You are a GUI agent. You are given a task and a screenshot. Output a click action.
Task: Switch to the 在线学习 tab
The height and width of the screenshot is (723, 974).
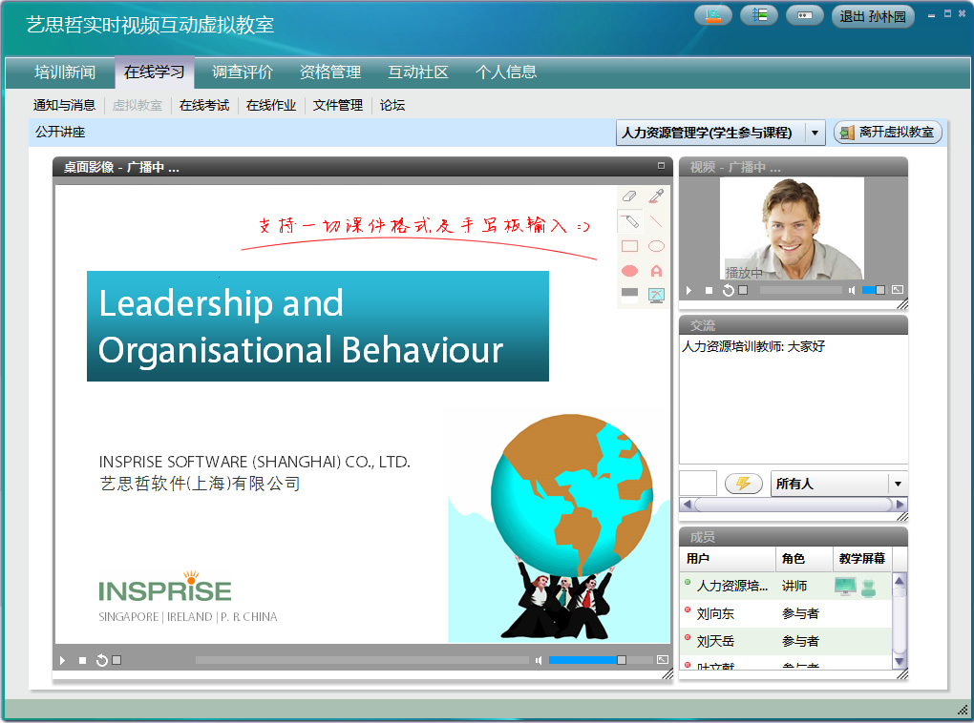pos(155,72)
